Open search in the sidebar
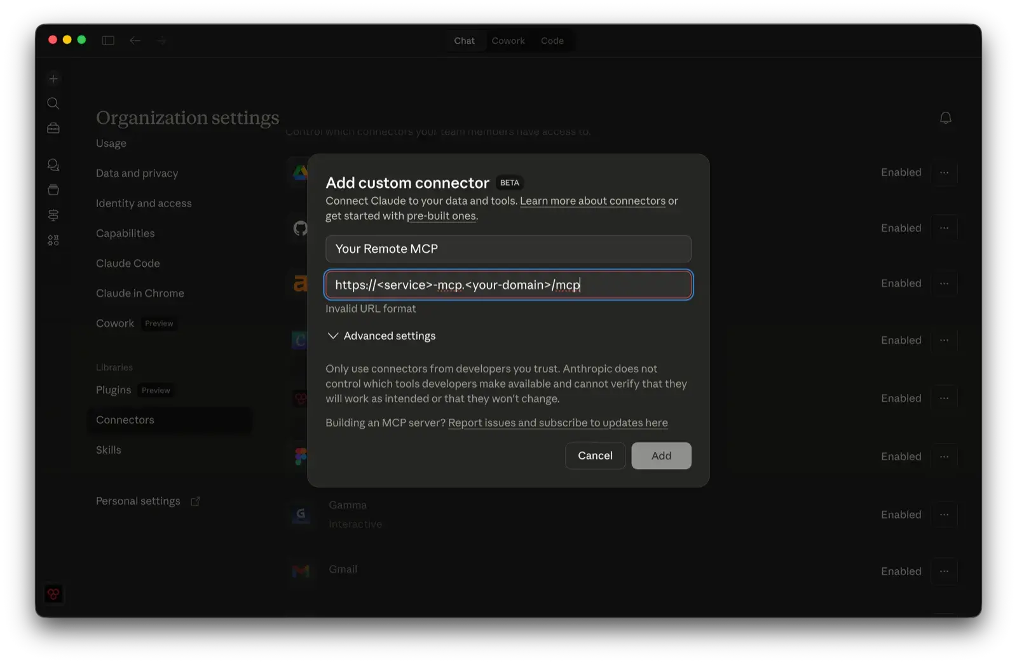The height and width of the screenshot is (664, 1017). coord(53,103)
